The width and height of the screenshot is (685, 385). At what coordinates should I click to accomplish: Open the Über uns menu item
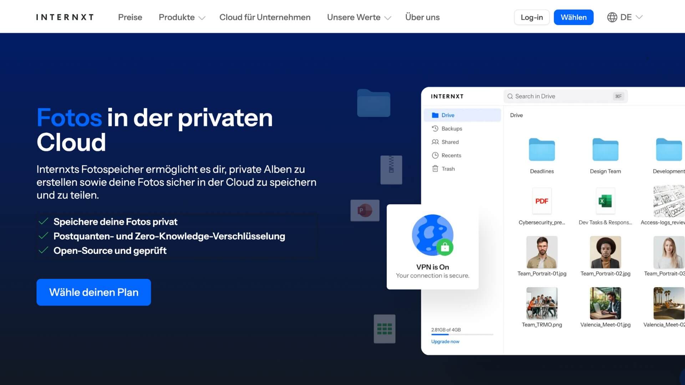click(x=422, y=17)
